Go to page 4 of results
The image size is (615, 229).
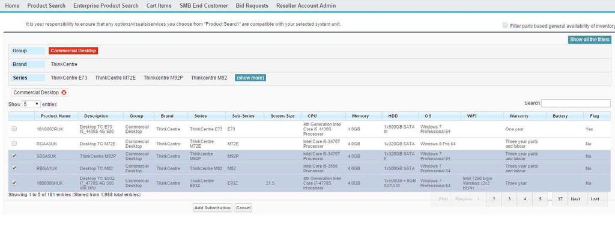525,199
